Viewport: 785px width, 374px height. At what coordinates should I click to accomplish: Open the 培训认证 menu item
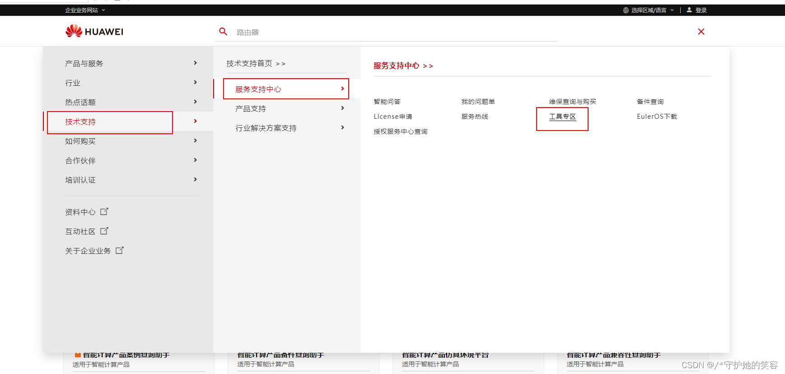pos(80,180)
